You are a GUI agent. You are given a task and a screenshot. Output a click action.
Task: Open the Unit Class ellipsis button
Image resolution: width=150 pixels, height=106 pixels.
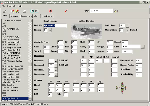[127, 26]
